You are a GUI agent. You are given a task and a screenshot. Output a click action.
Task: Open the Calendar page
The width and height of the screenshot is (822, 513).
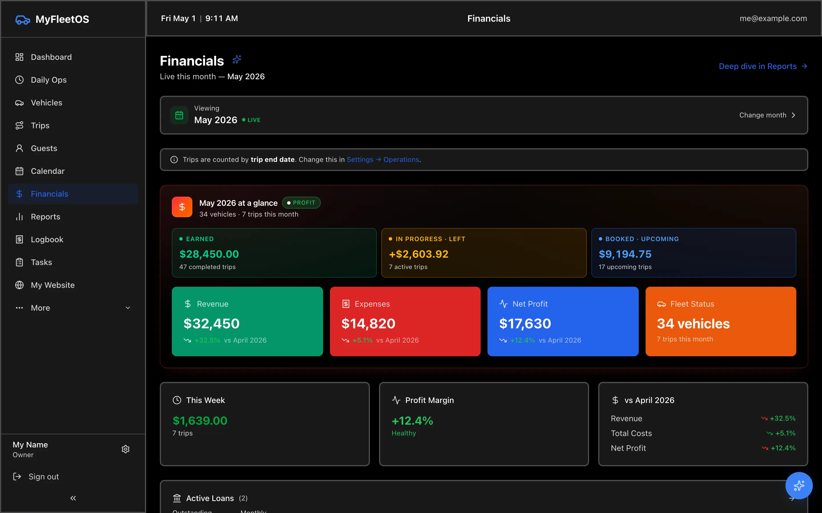[x=73, y=171]
